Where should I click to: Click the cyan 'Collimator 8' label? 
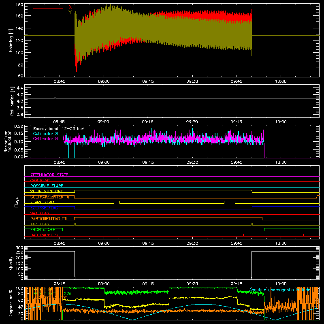[45, 134]
